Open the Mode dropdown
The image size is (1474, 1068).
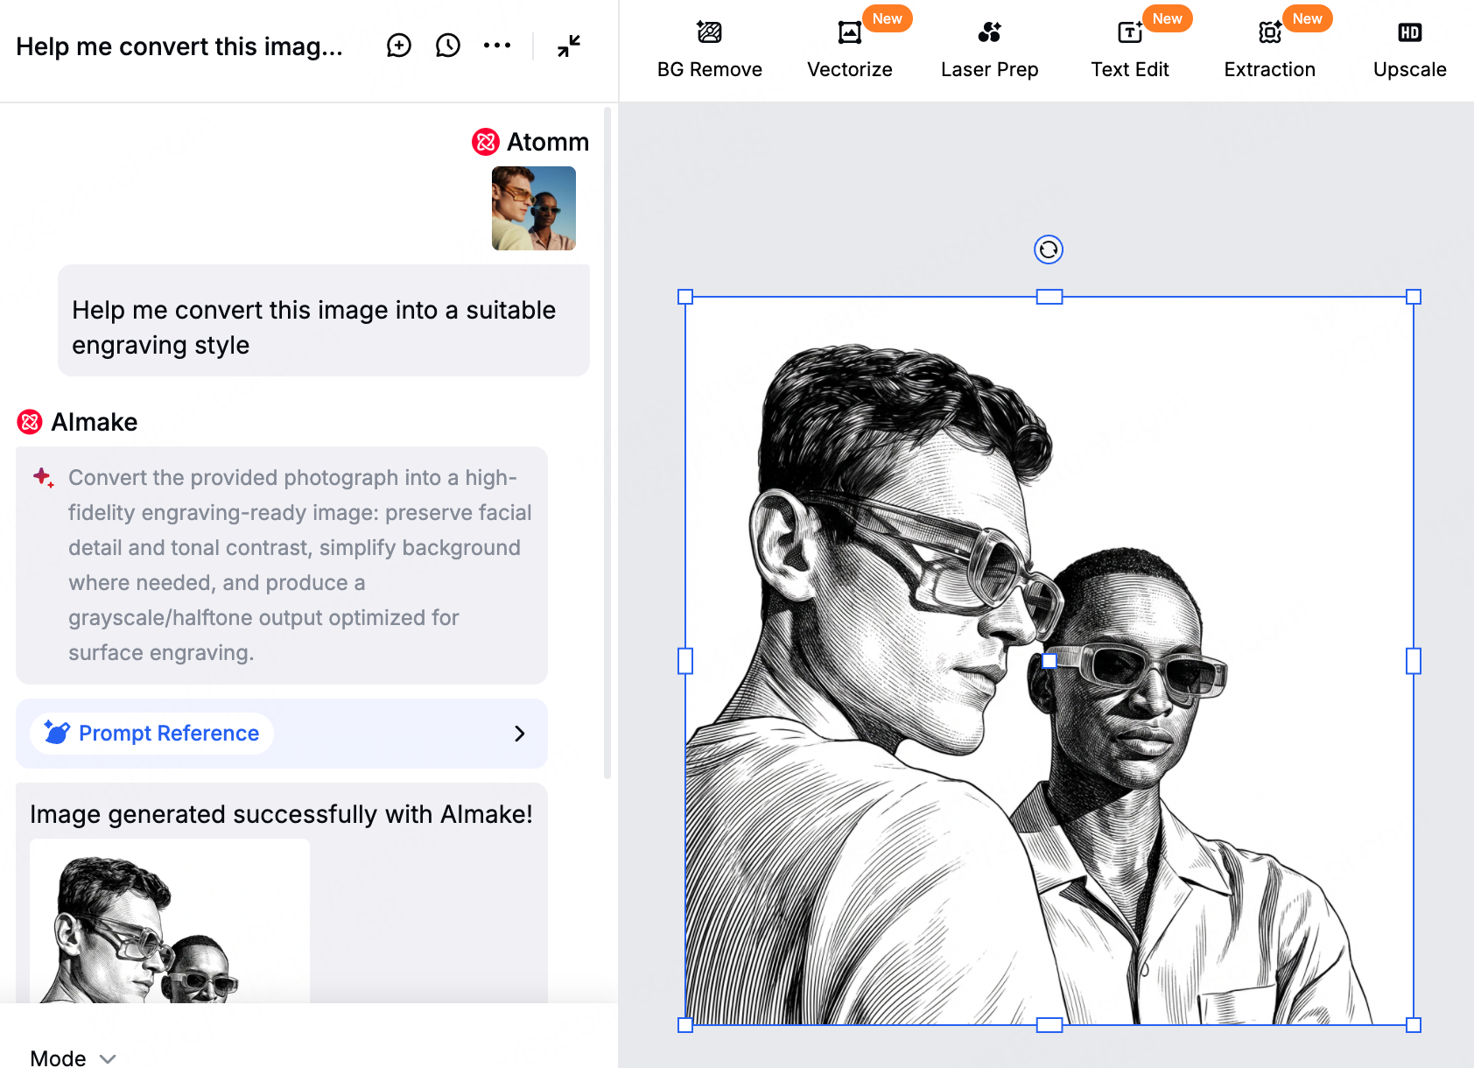coord(73,1057)
